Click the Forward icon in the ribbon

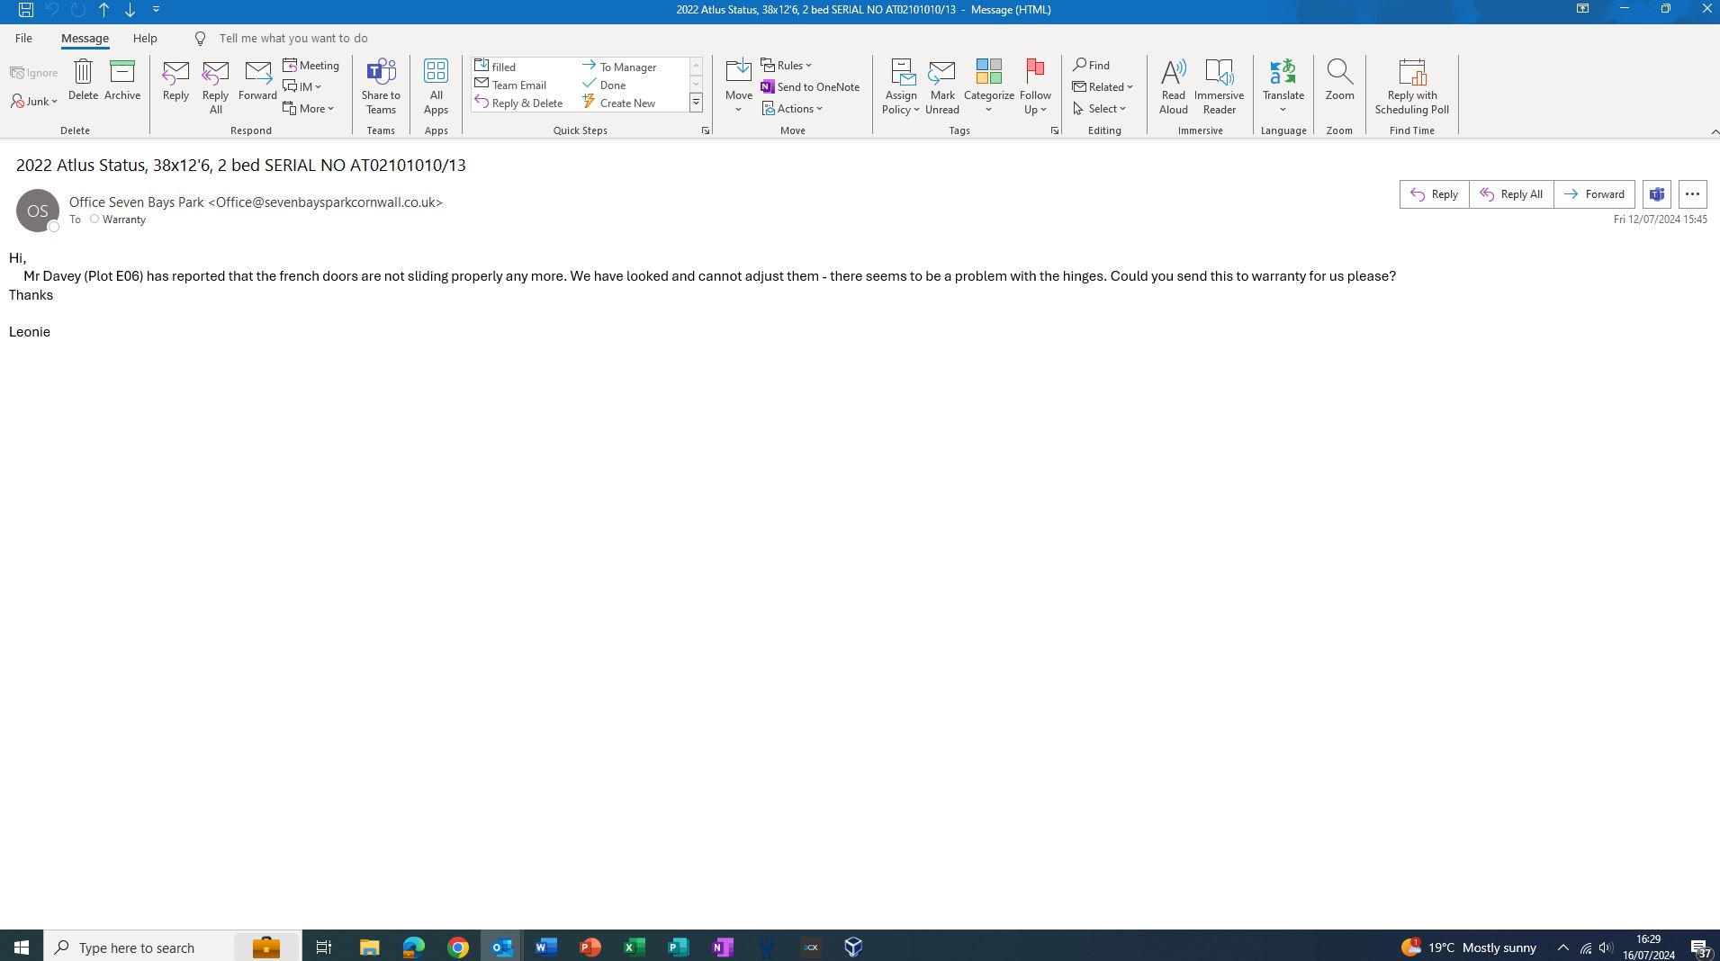(x=257, y=73)
